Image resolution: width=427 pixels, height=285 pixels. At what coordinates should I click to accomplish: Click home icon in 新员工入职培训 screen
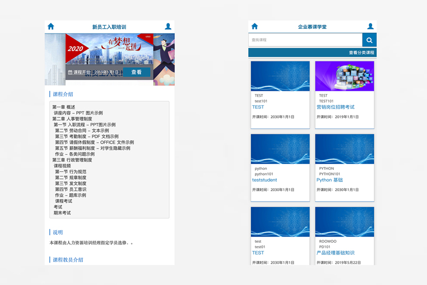click(51, 26)
